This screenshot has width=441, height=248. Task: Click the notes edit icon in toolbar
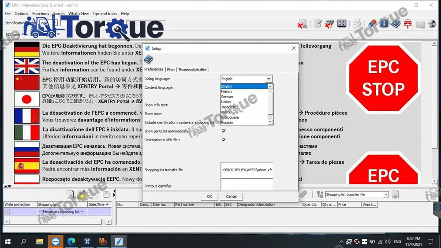[318, 24]
